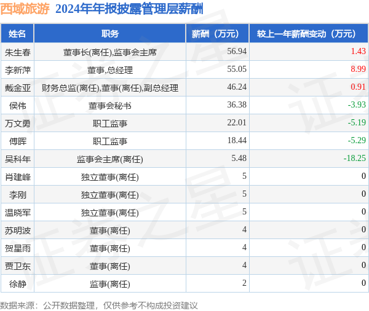Click change value 0 in 贺星雨's row
Viewport: 369px width, 311px height.
click(363, 248)
